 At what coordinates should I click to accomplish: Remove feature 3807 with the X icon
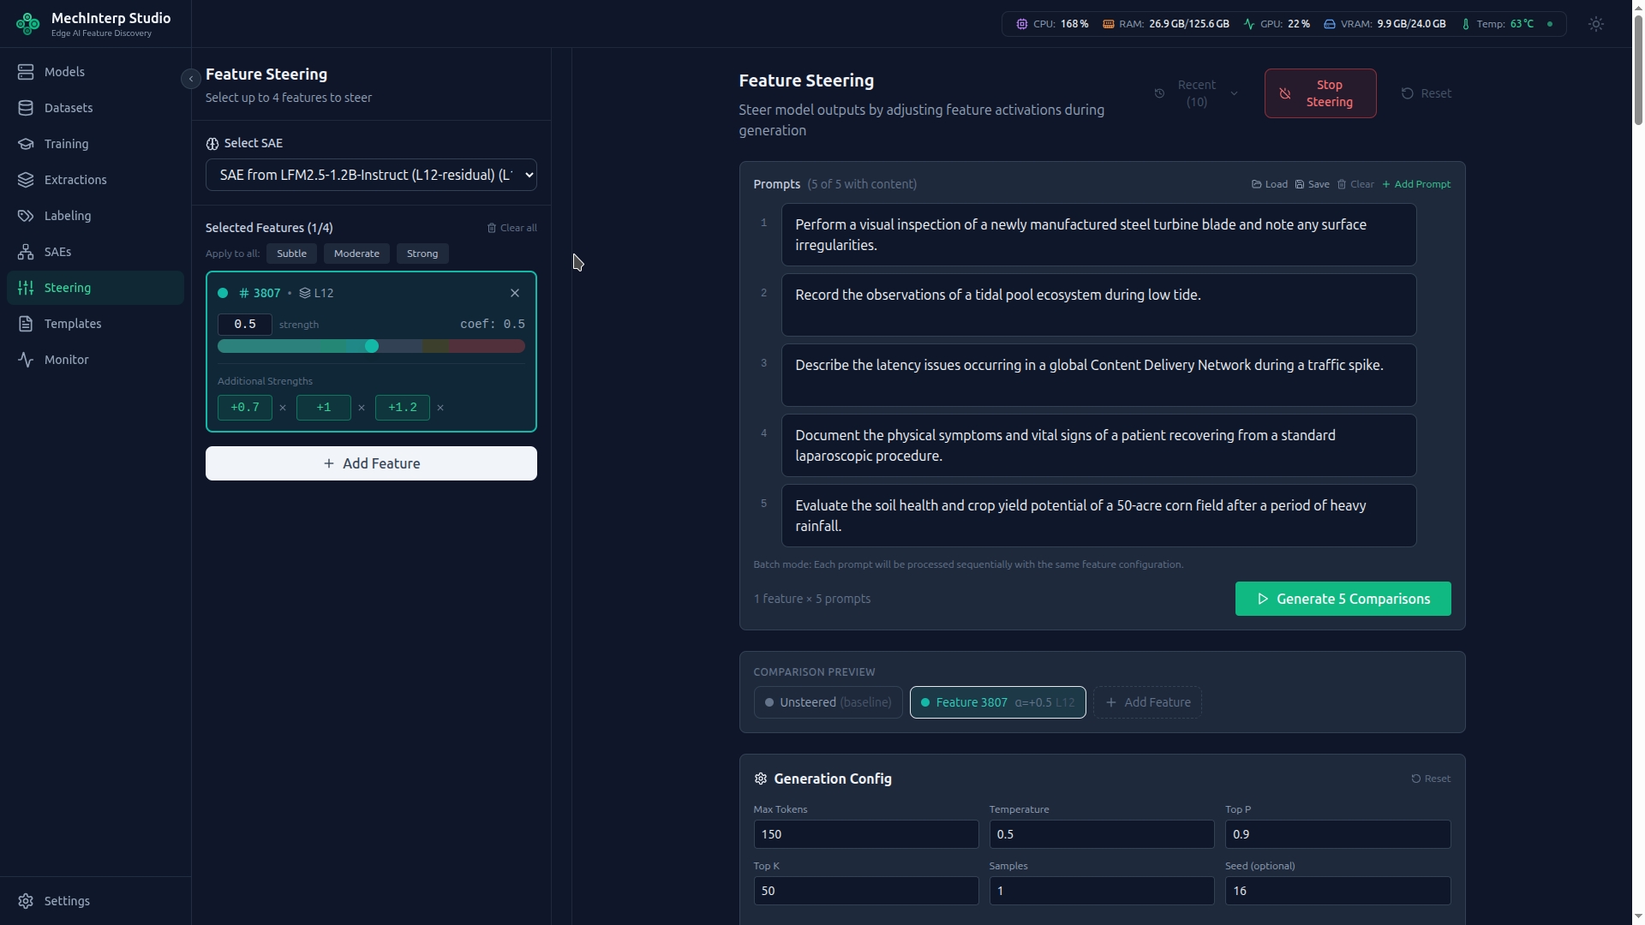point(515,293)
